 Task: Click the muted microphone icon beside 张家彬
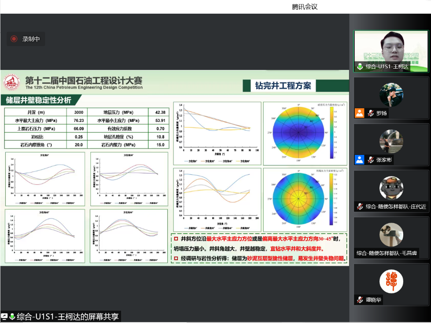[x=371, y=160]
